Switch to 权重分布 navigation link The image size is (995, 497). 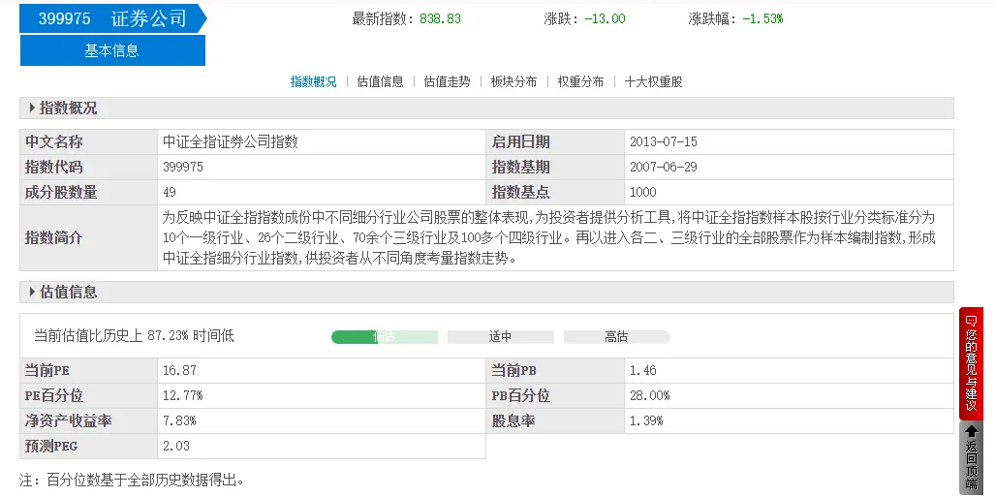580,81
